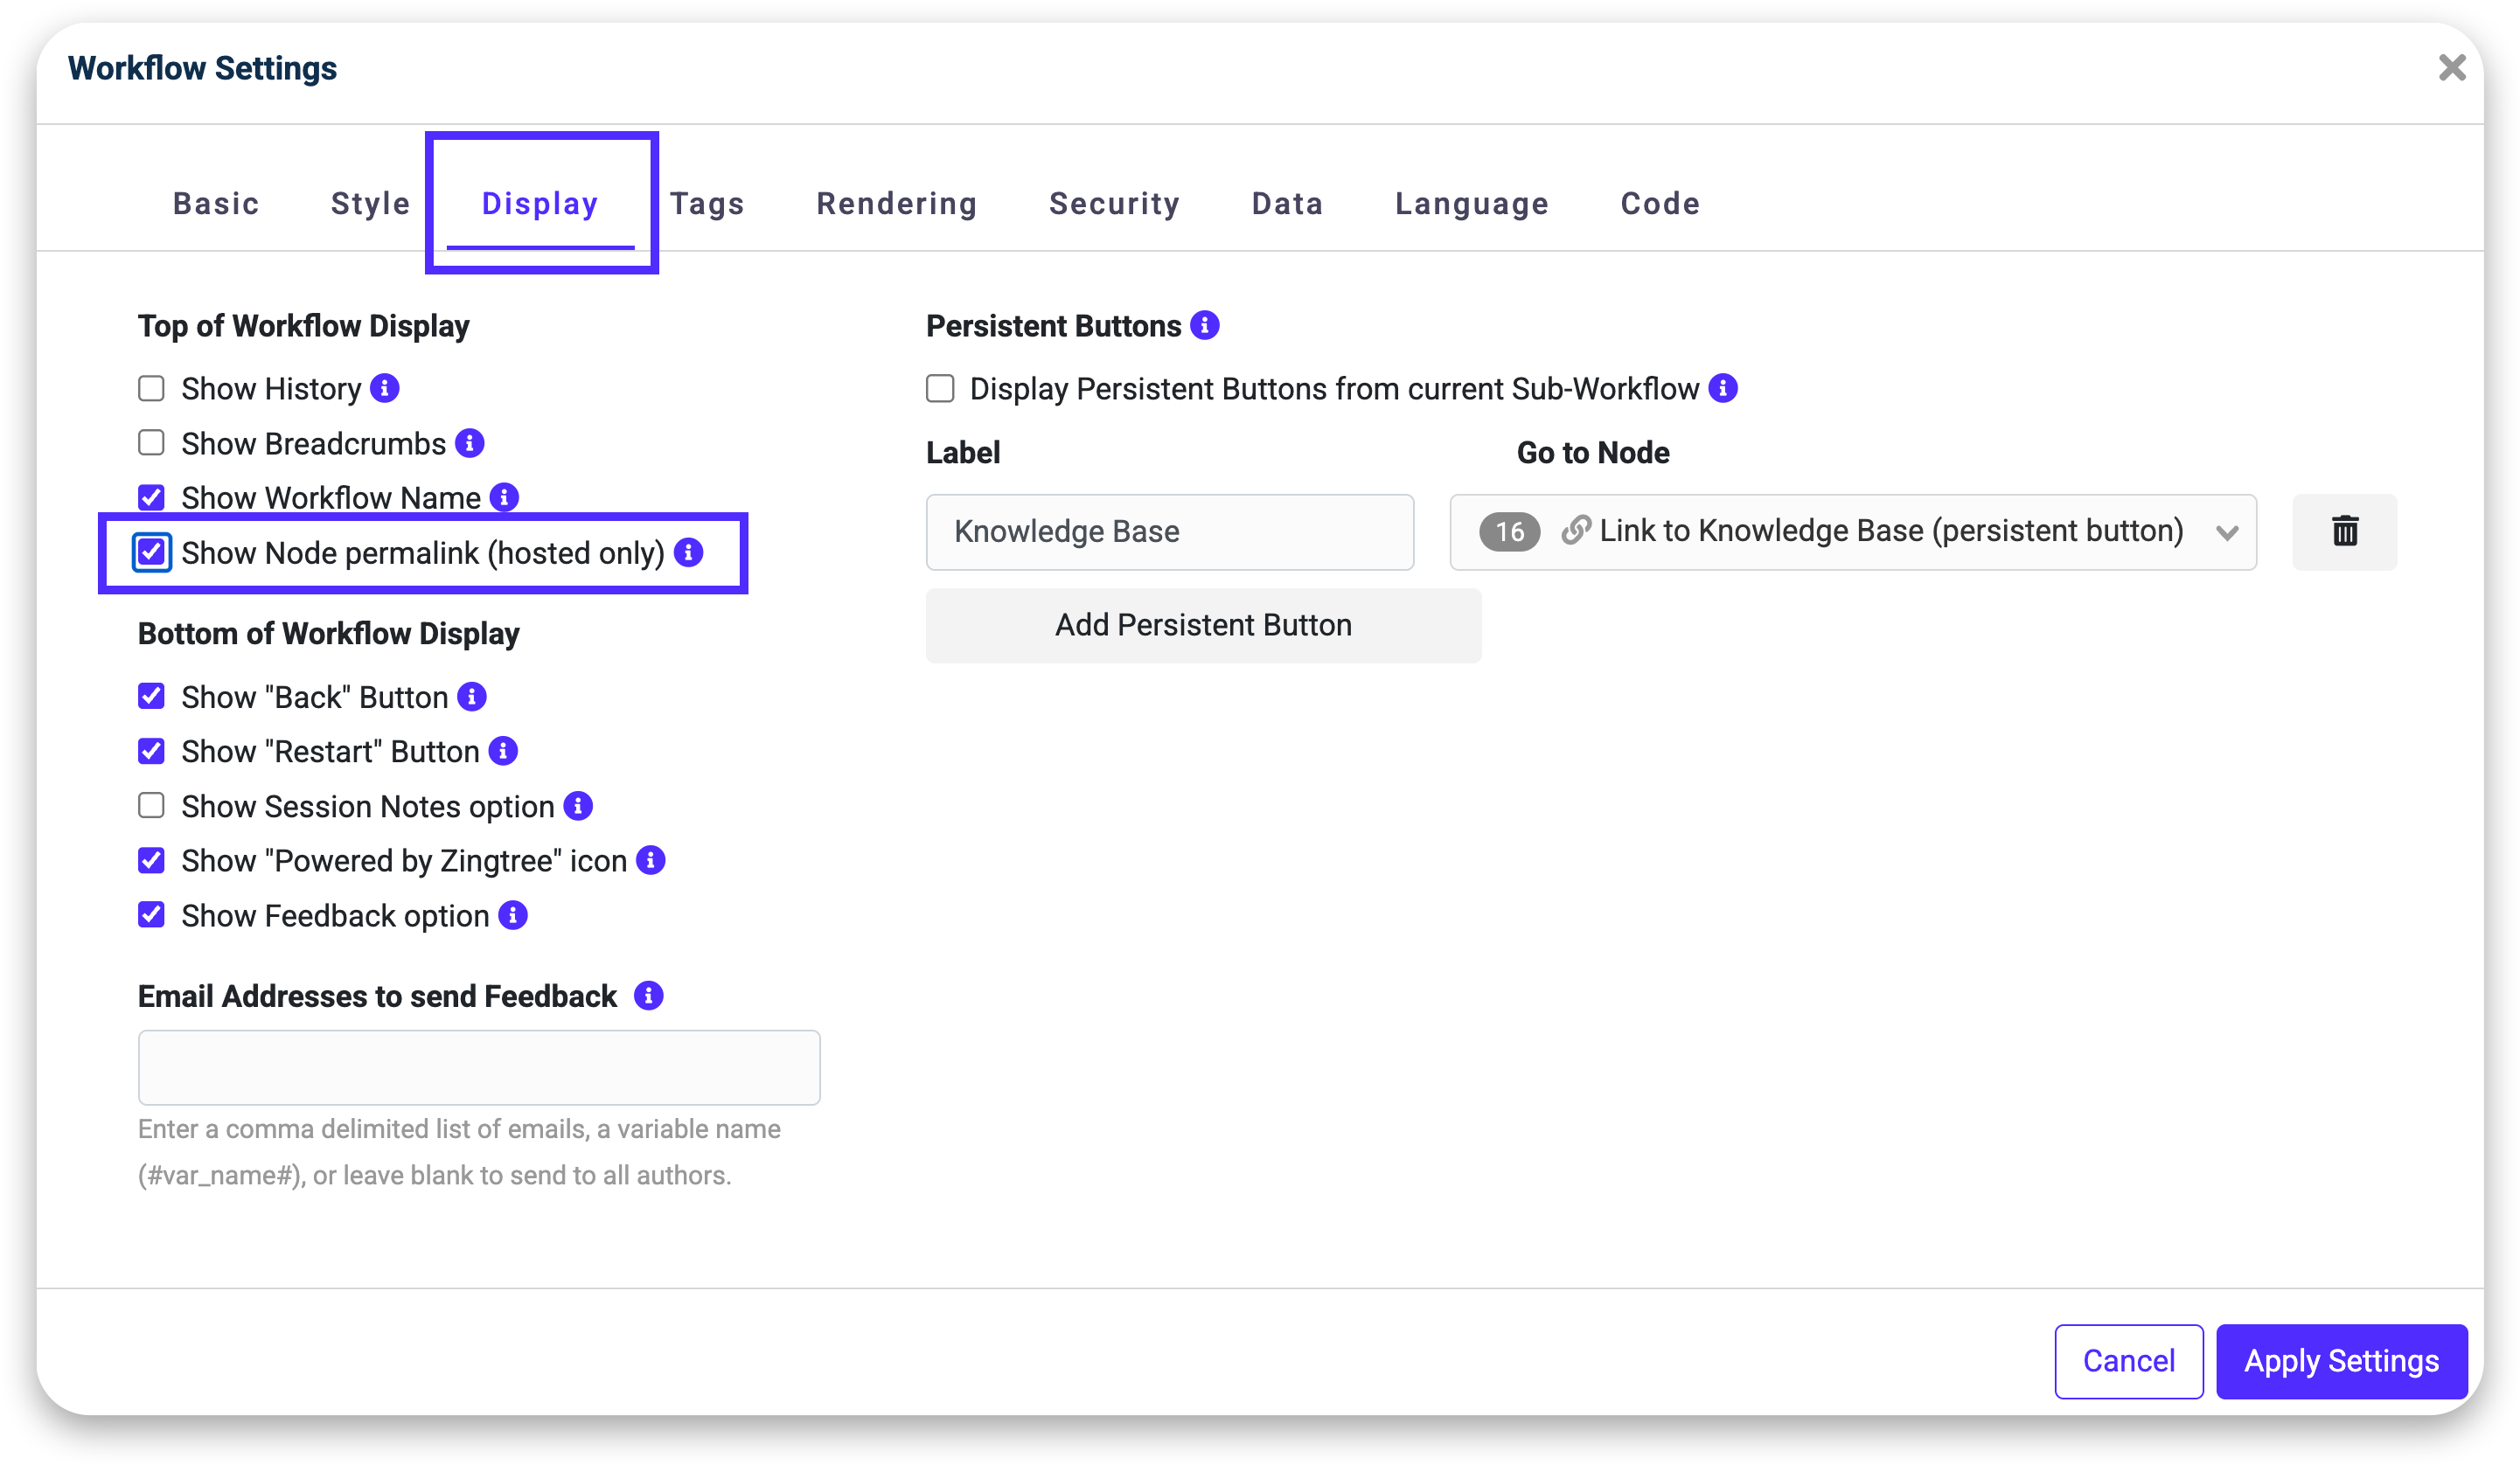Screen dimensions: 2520x1465
Task: Enable Show Session Notes option
Action: tap(151, 805)
